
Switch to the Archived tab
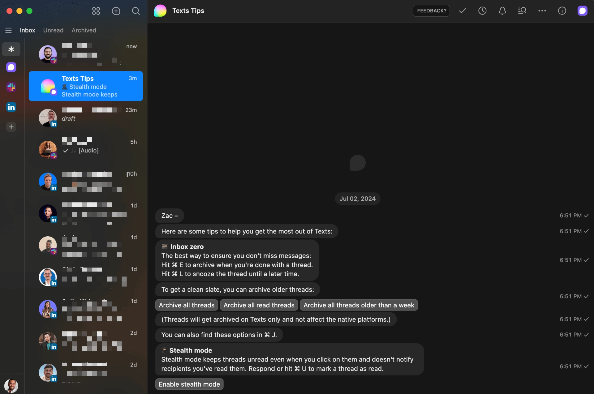[x=84, y=30]
